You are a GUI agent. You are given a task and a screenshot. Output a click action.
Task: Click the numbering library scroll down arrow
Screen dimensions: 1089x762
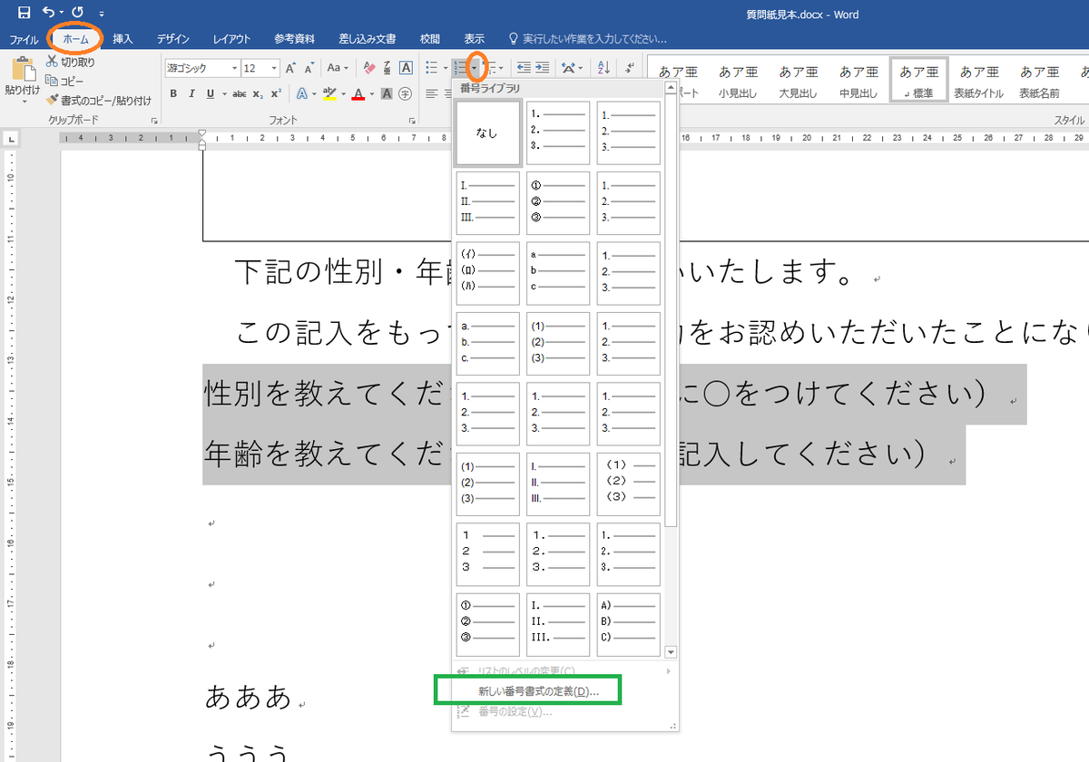(671, 651)
